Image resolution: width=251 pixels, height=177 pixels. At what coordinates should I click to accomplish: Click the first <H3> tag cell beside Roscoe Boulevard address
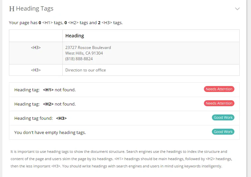tap(36, 53)
